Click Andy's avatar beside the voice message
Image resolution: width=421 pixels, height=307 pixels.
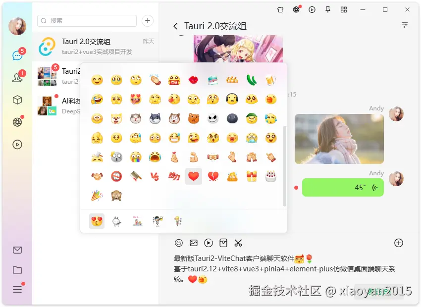pyautogui.click(x=396, y=179)
